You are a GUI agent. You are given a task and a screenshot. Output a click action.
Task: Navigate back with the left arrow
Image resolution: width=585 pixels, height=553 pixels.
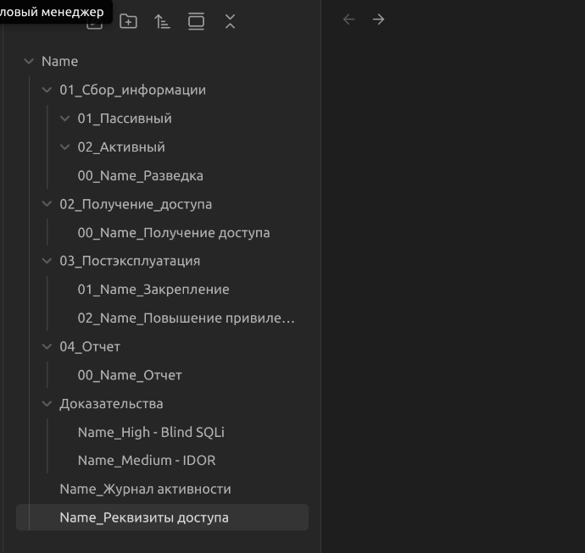click(x=348, y=19)
